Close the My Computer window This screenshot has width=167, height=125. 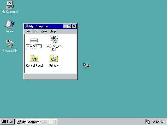[x=74, y=26]
